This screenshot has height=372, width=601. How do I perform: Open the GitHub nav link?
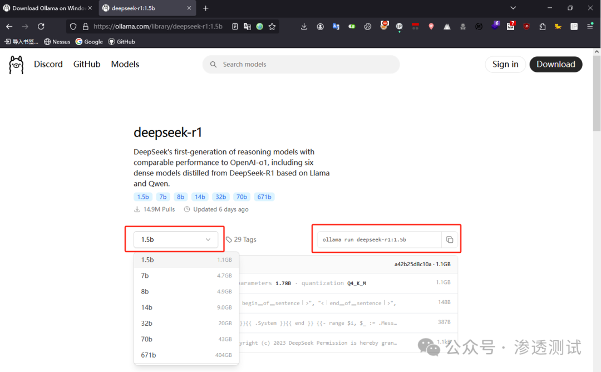87,64
